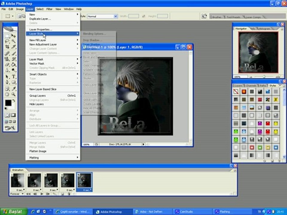Screen dimensions: 287x215
Task: Select the Slice tool
Action: (x=13, y=47)
